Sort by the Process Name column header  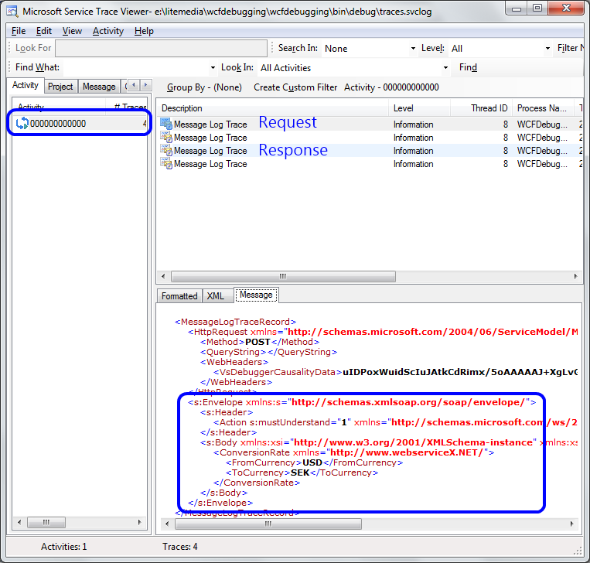click(543, 108)
